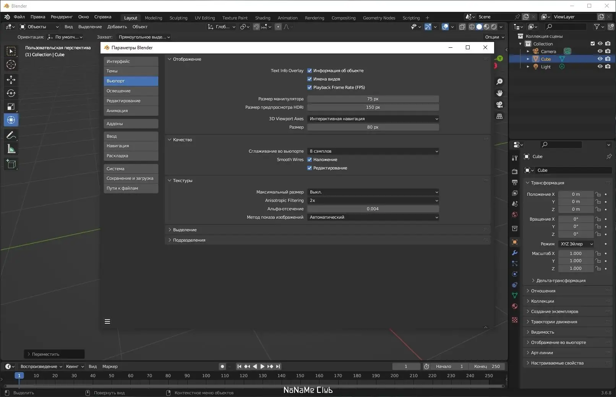The image size is (616, 397).
Task: Select the Measure tool
Action: click(x=11, y=149)
